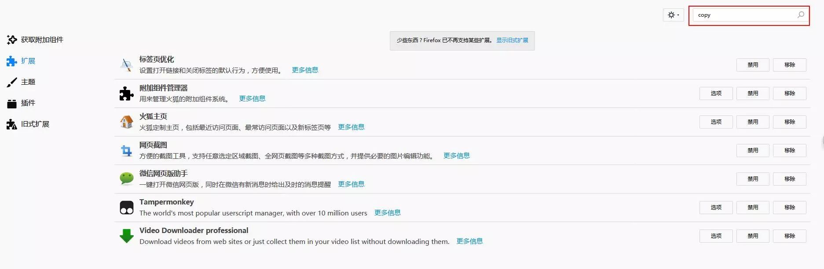
Task: Disable the 网页截图 extension
Action: pos(753,151)
